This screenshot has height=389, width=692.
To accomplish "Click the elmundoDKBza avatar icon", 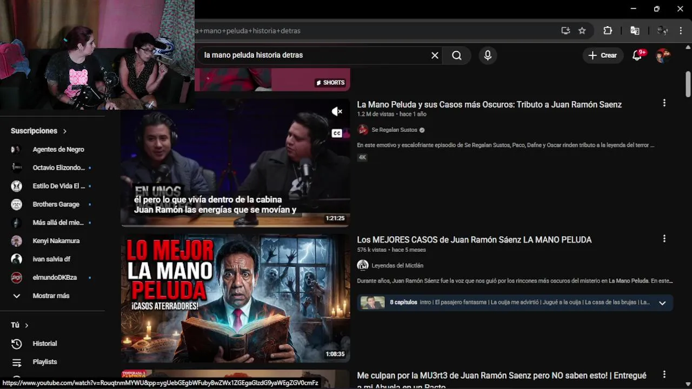I will pos(17,277).
